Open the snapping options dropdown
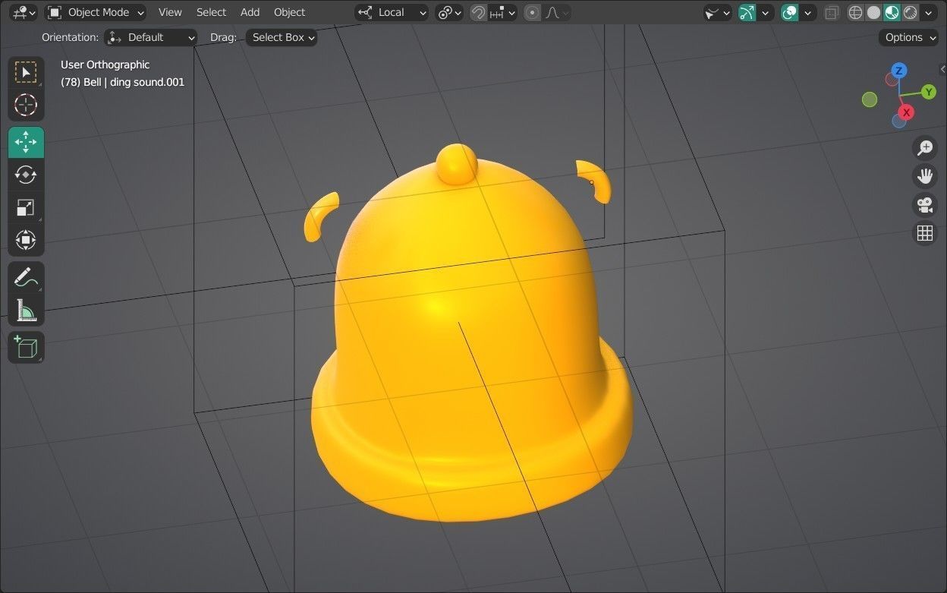This screenshot has width=947, height=593. coord(502,12)
